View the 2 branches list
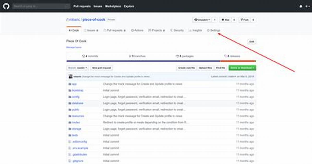The image size is (312, 164). (x=137, y=56)
